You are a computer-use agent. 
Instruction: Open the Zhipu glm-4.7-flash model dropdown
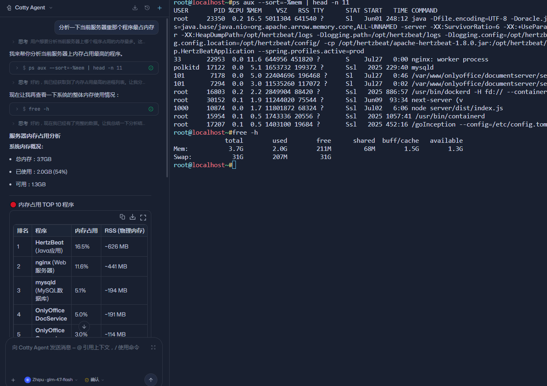tap(51, 379)
